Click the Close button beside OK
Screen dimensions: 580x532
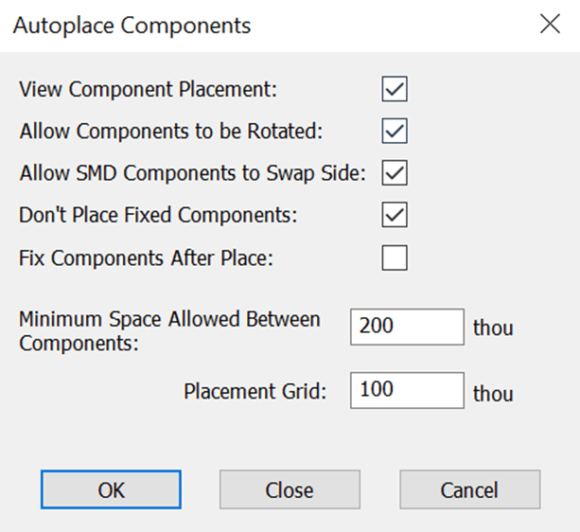pos(290,490)
